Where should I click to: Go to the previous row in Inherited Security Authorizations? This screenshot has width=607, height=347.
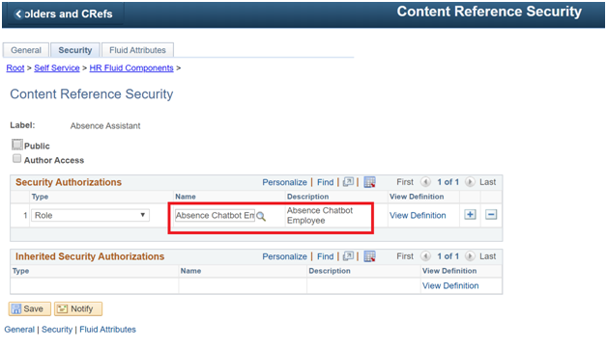[425, 255]
